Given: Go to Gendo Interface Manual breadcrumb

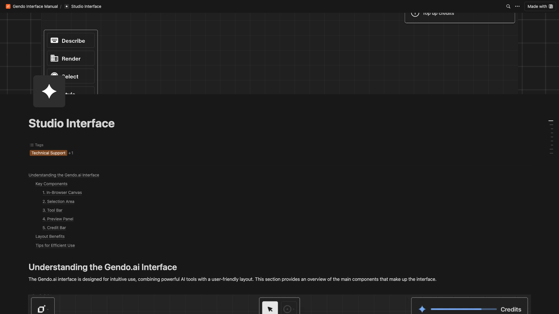Looking at the screenshot, I should 35,6.
